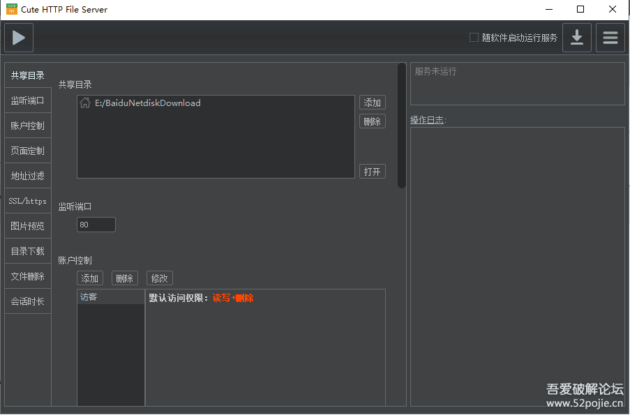The image size is (630, 415).
Task: Click the listening port field showing 80
Action: (96, 225)
